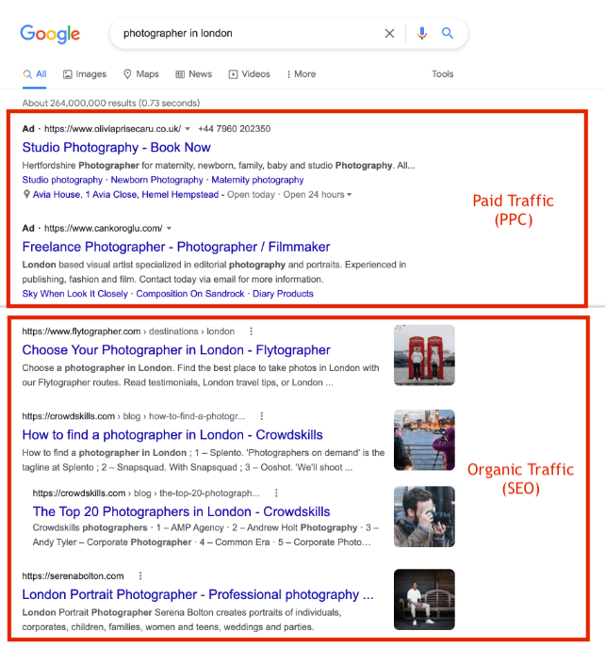Open options for the Flytographer result
The height and width of the screenshot is (647, 605).
[251, 332]
